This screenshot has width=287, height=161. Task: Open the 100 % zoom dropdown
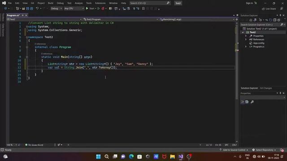[16, 145]
